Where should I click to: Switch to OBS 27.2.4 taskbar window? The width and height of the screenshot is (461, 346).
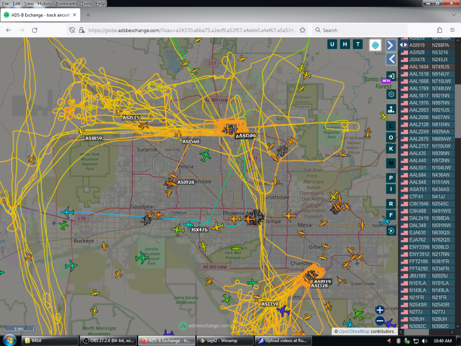[108, 341]
